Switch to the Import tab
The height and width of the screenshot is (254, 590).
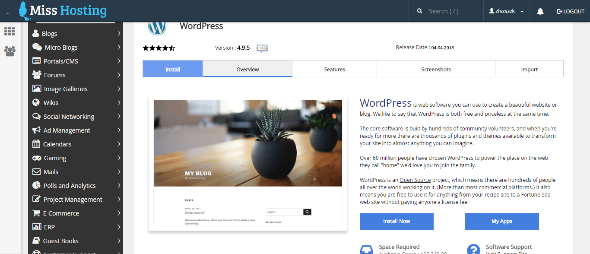click(530, 69)
